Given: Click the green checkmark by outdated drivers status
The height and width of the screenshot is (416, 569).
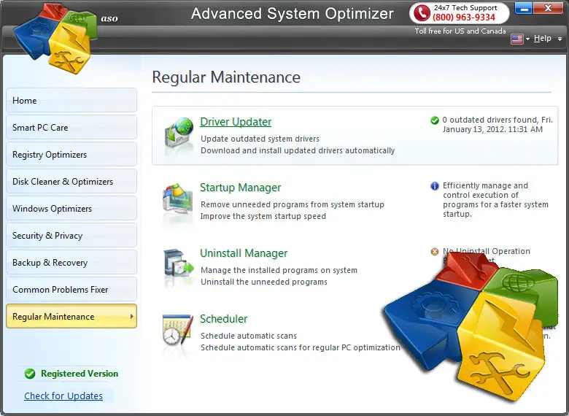Looking at the screenshot, I should pos(434,120).
